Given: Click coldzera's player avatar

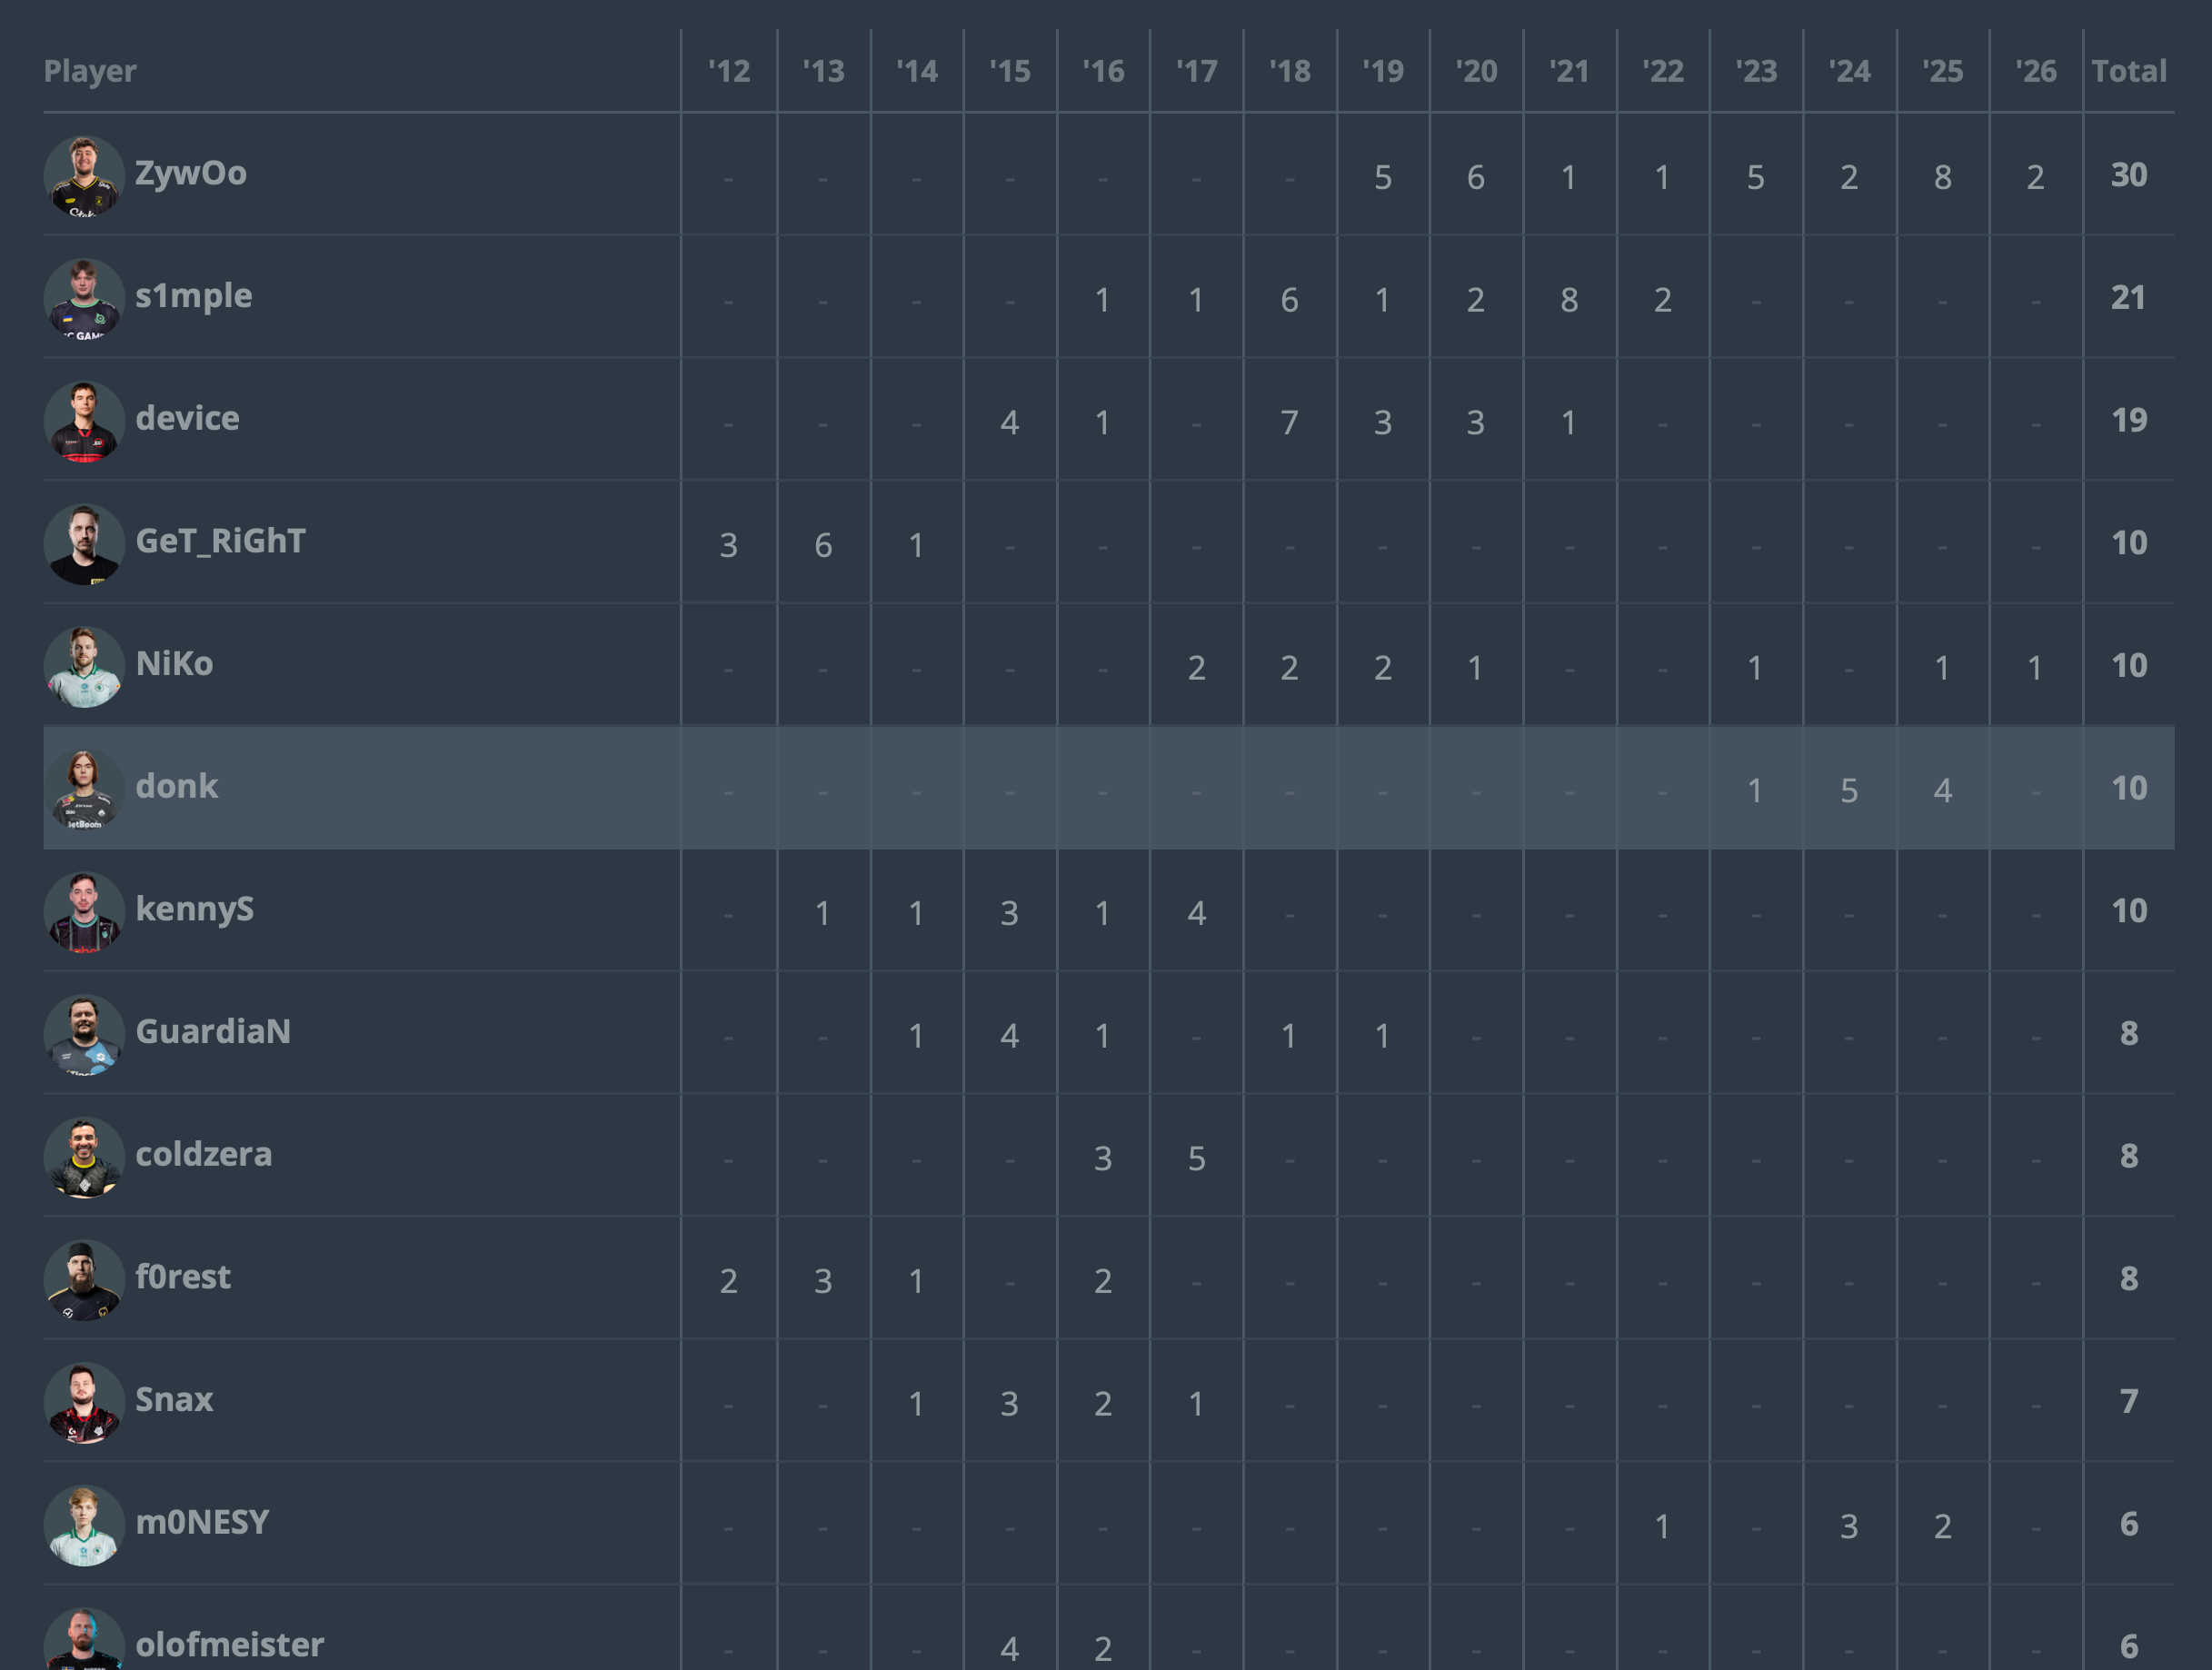Looking at the screenshot, I should 84,1157.
